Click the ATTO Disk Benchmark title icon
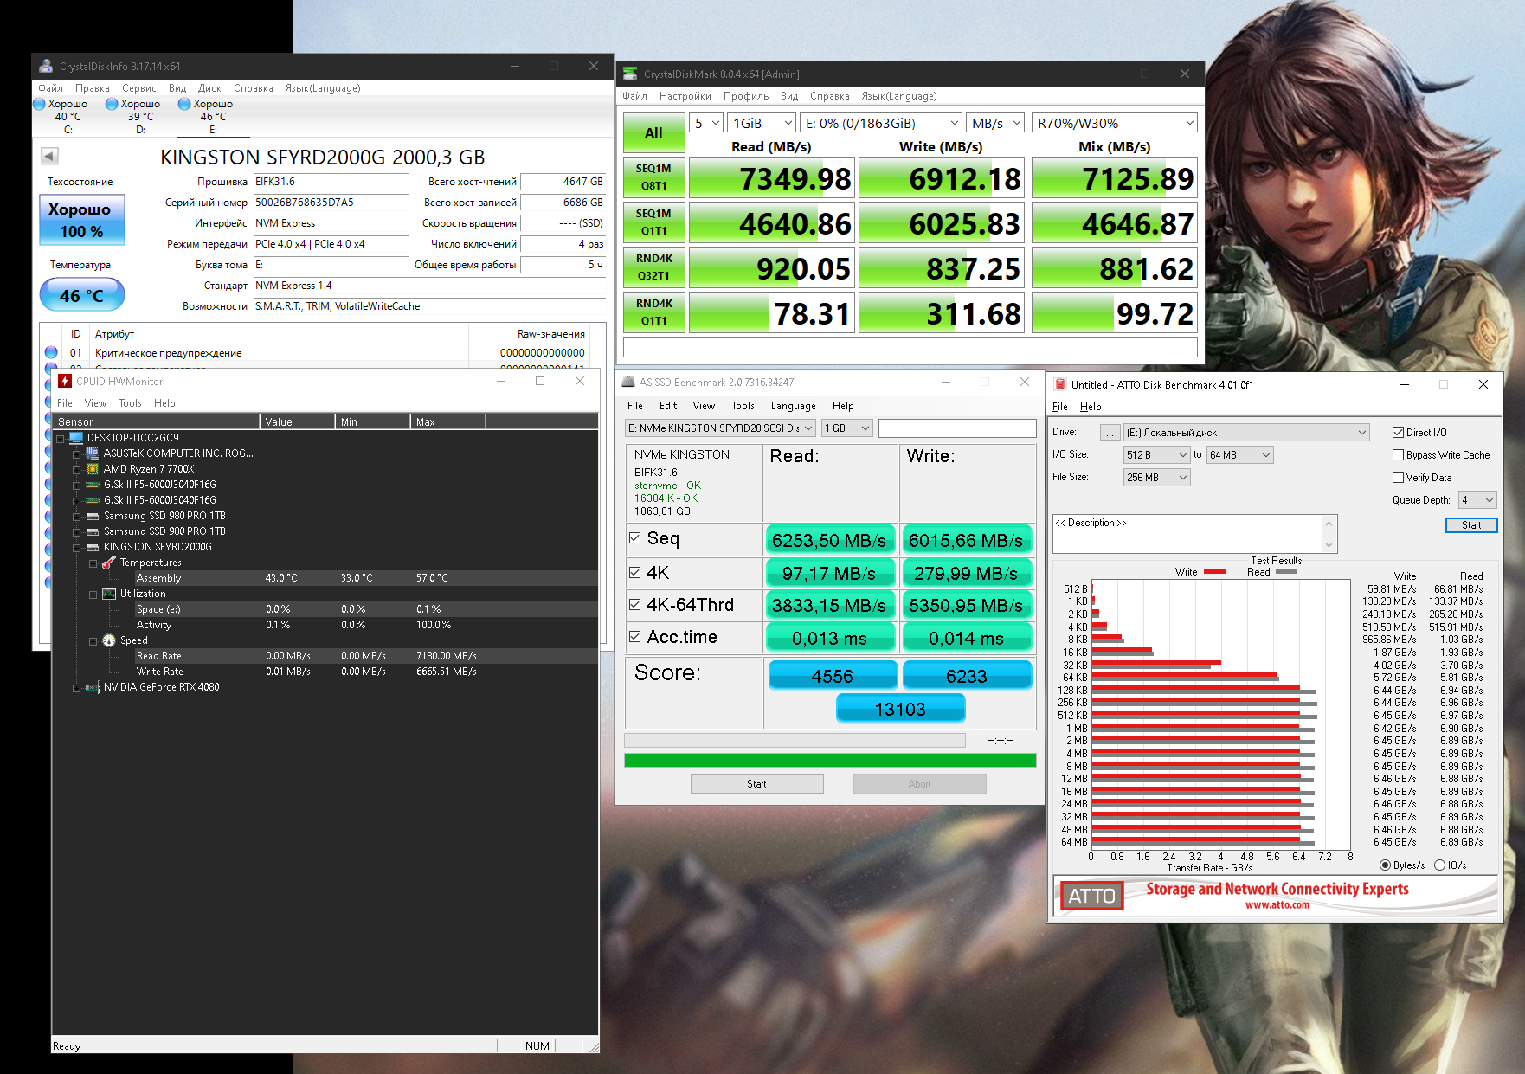This screenshot has height=1074, width=1525. tap(1060, 384)
